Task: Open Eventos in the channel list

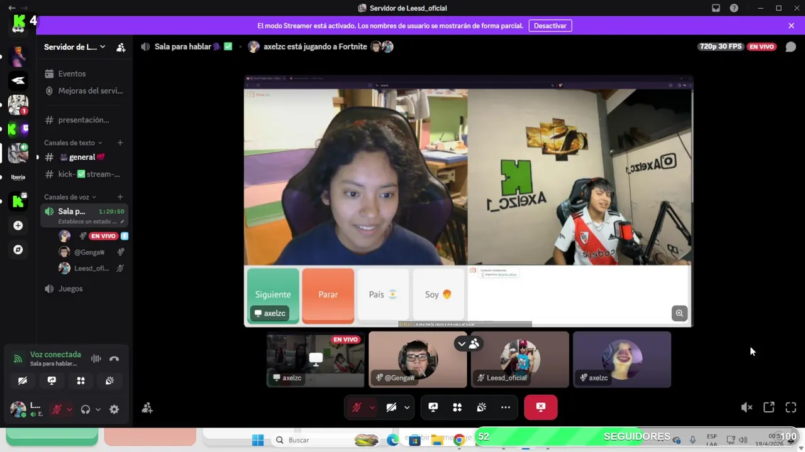Action: [x=84, y=73]
